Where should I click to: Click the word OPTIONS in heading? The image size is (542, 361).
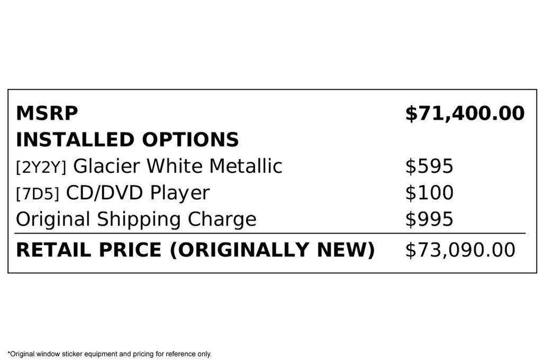pyautogui.click(x=191, y=140)
